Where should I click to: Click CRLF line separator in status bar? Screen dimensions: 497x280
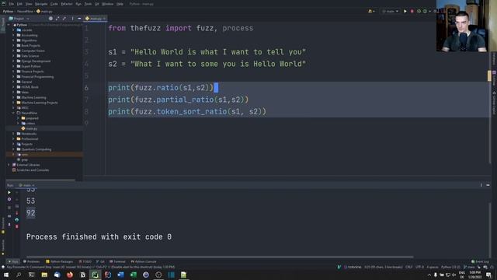click(x=409, y=267)
